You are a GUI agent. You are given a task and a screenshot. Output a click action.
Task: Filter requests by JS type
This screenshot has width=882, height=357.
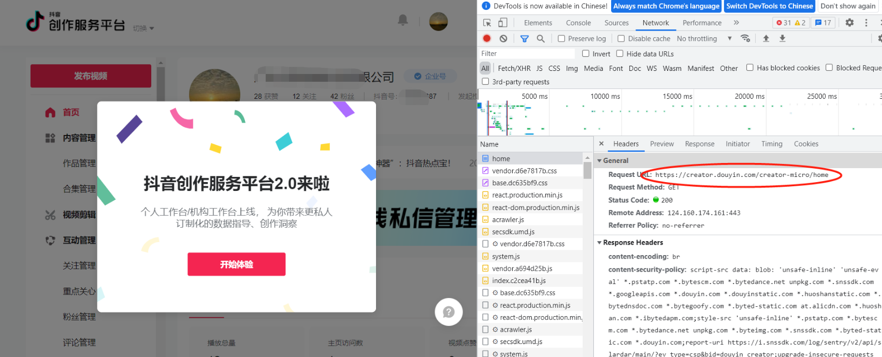[540, 68]
